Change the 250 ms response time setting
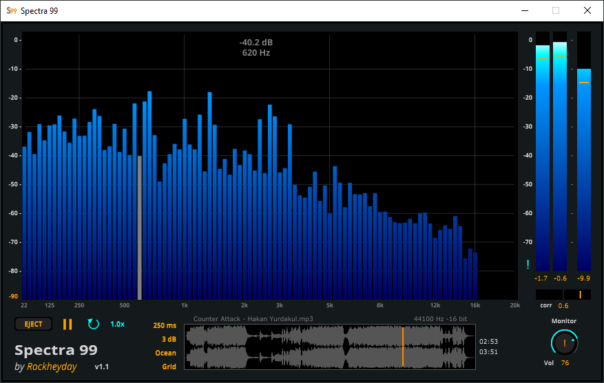Image resolution: width=604 pixels, height=383 pixels. [x=165, y=325]
